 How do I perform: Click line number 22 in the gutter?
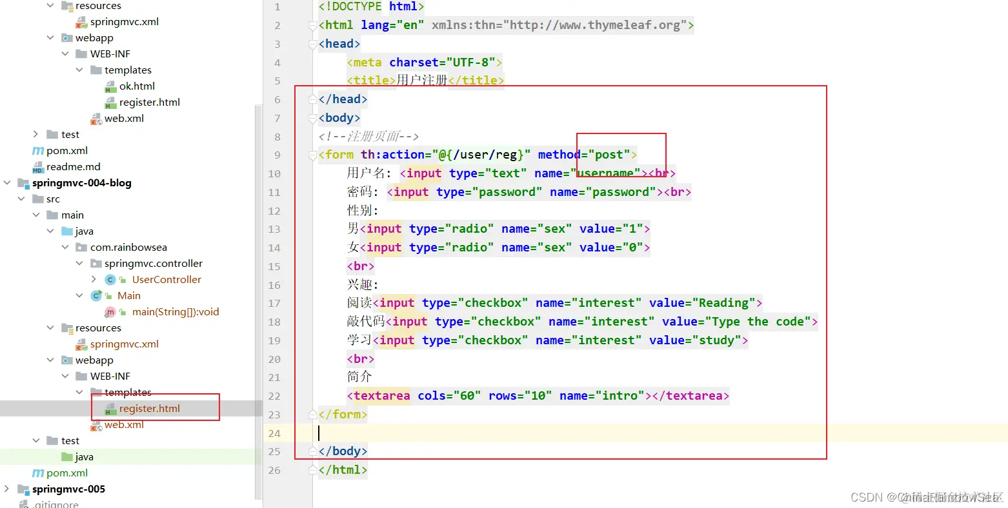(x=274, y=396)
